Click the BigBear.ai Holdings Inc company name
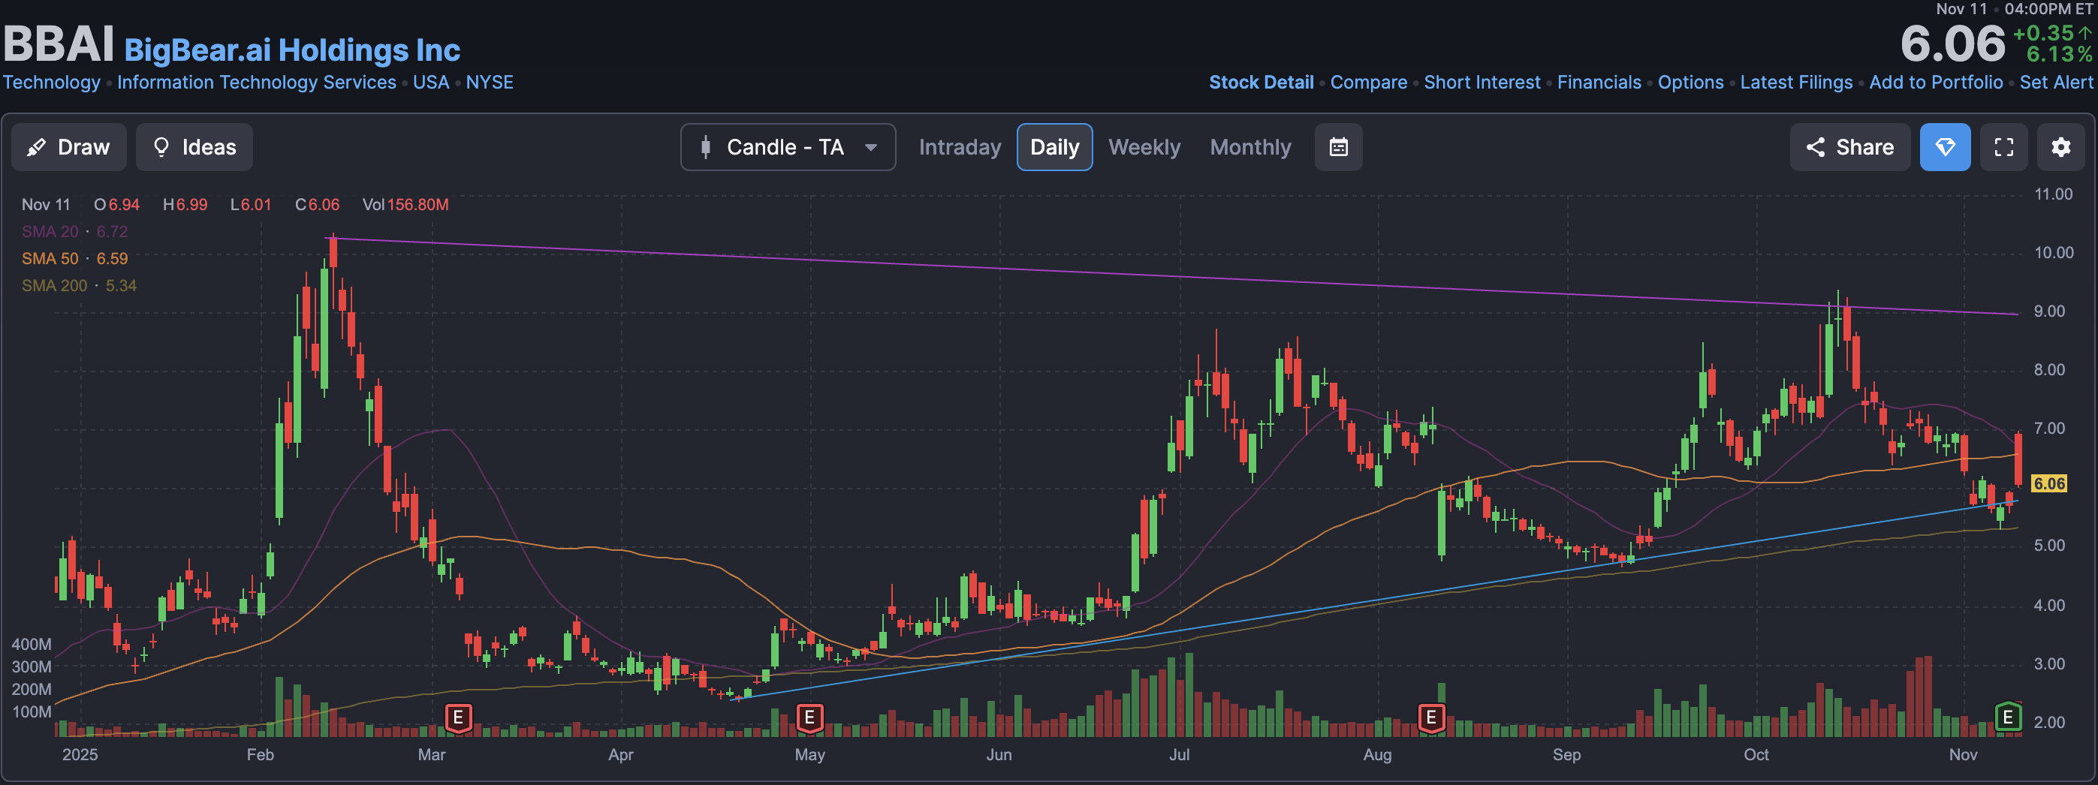The width and height of the screenshot is (2098, 785). (x=292, y=50)
